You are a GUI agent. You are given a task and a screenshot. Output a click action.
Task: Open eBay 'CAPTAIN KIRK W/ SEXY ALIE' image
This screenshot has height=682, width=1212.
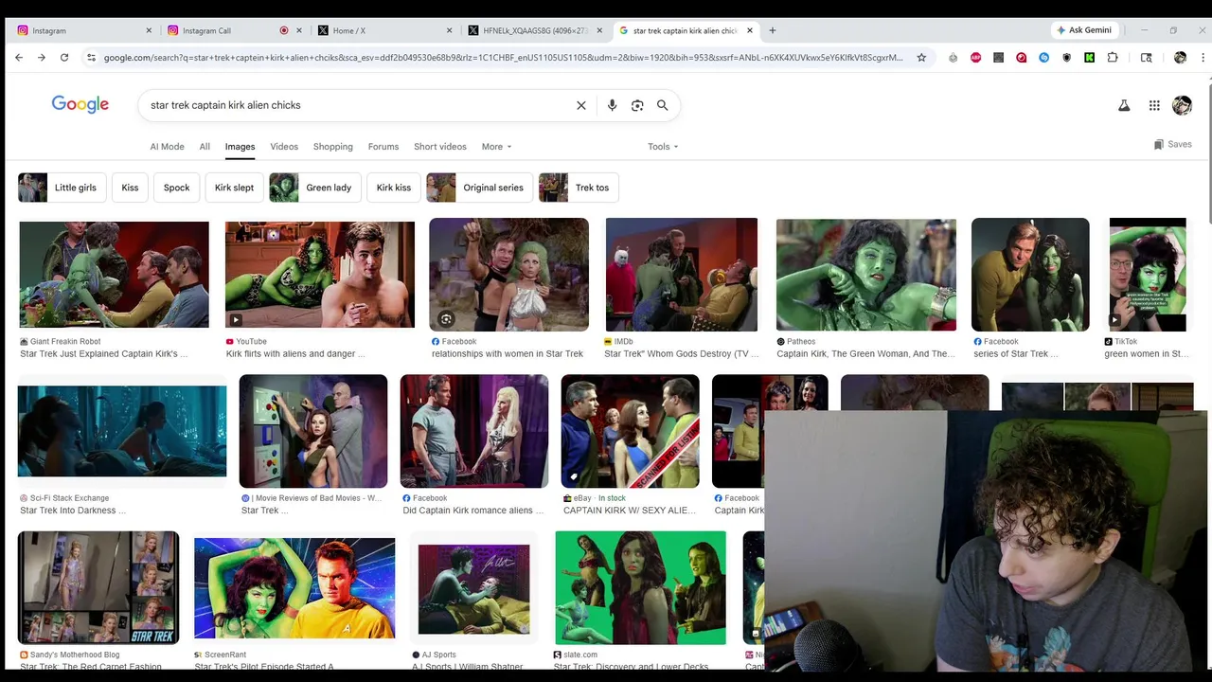tap(630, 431)
